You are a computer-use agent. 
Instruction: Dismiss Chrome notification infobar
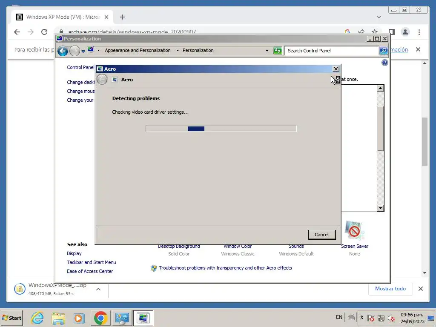(x=418, y=49)
